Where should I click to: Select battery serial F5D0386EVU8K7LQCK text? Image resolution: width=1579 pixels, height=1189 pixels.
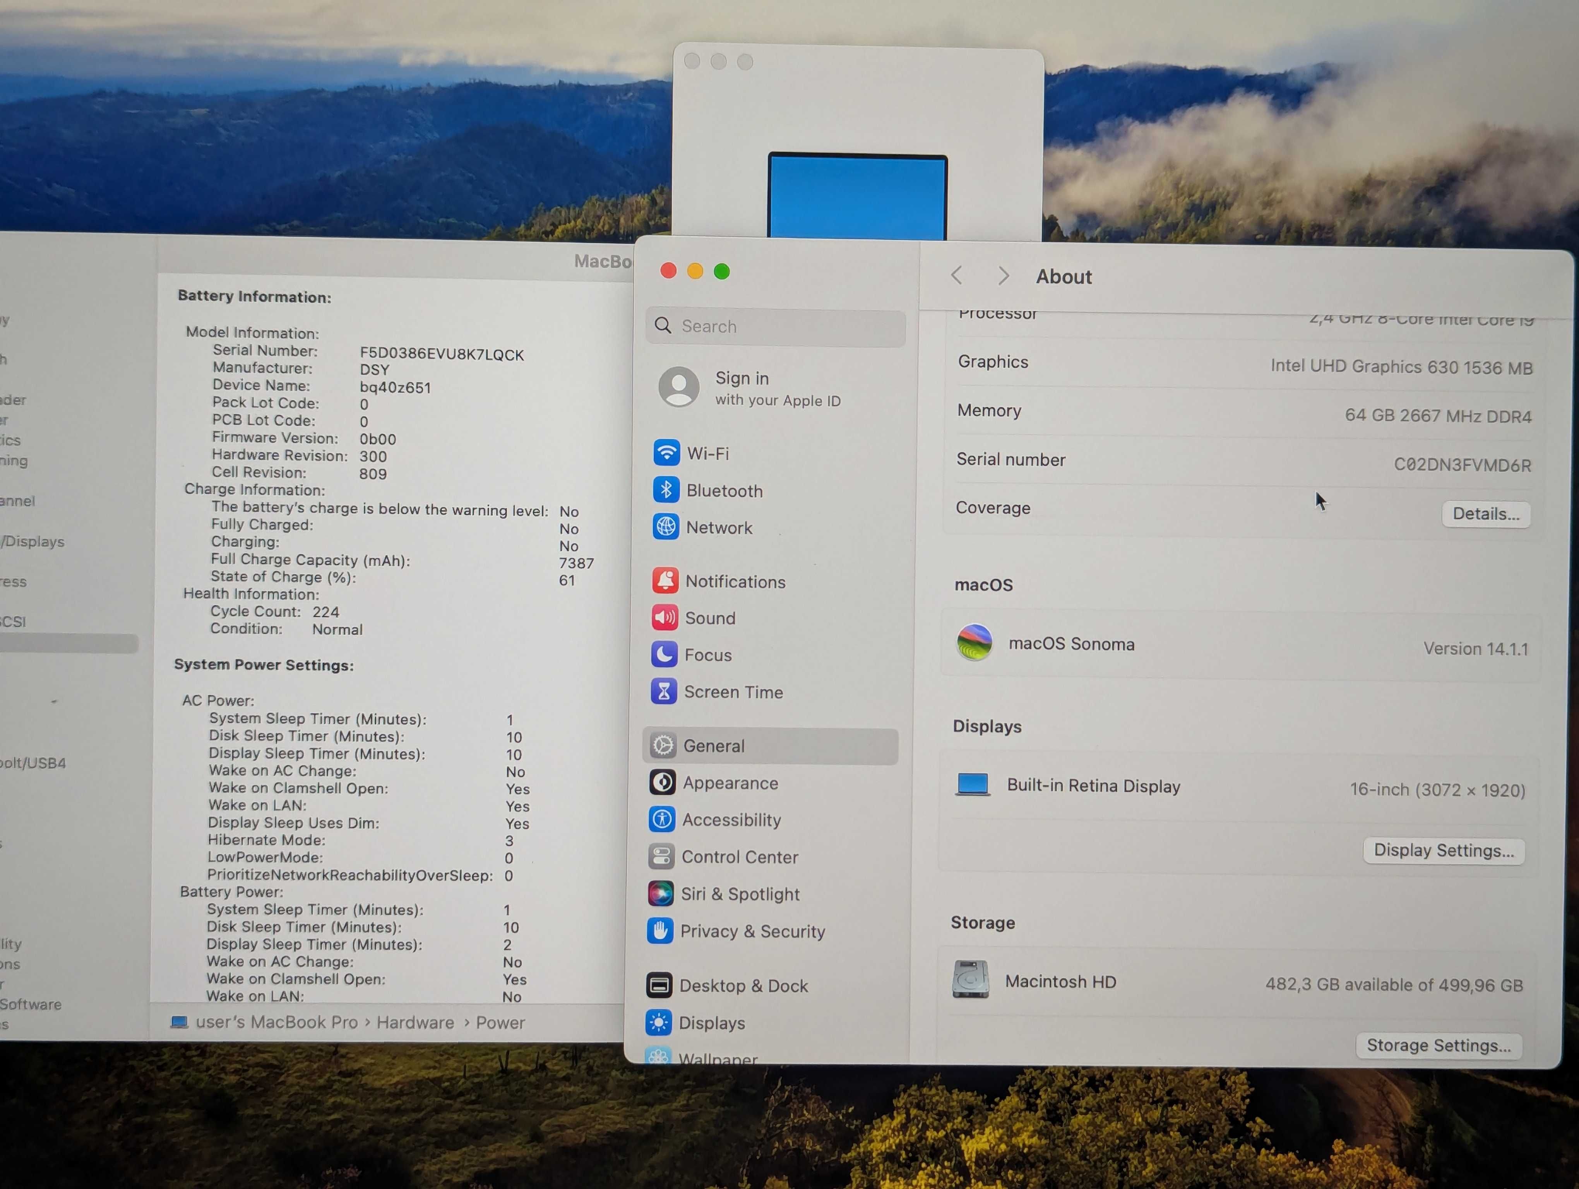pos(441,353)
